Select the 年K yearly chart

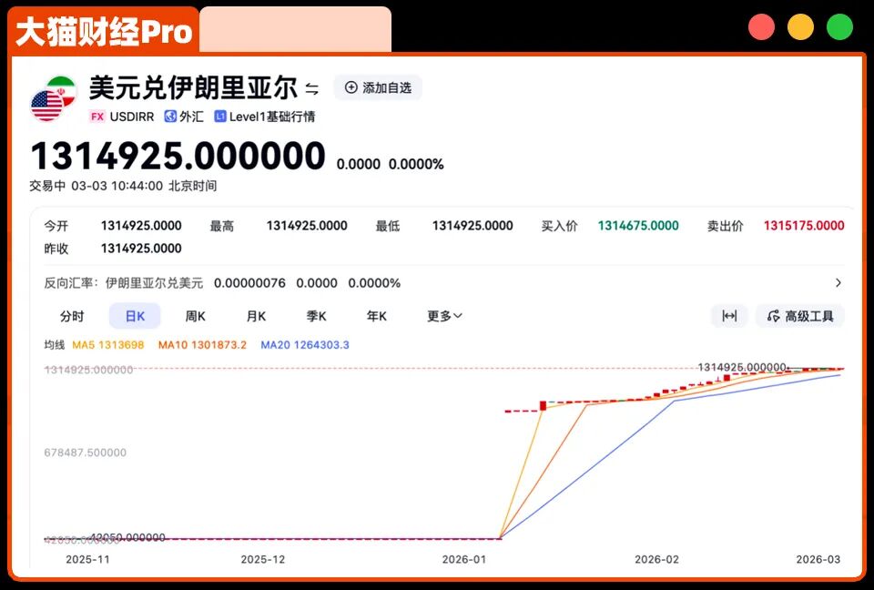point(376,316)
